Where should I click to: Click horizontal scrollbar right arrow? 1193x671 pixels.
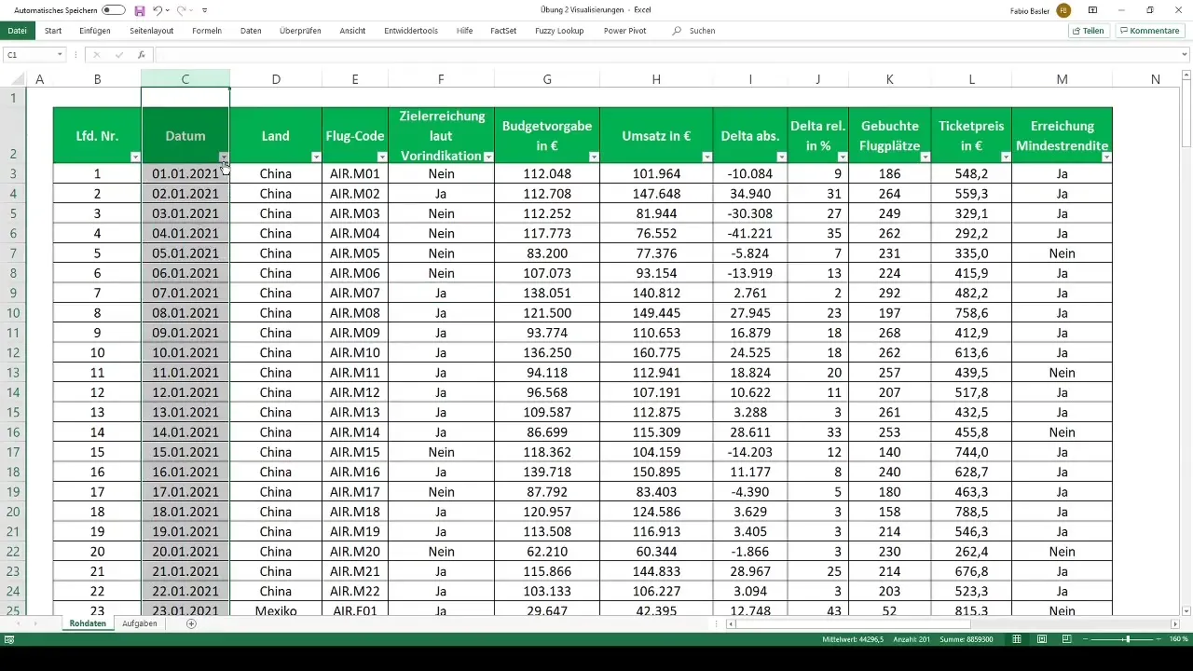pyautogui.click(x=1174, y=623)
